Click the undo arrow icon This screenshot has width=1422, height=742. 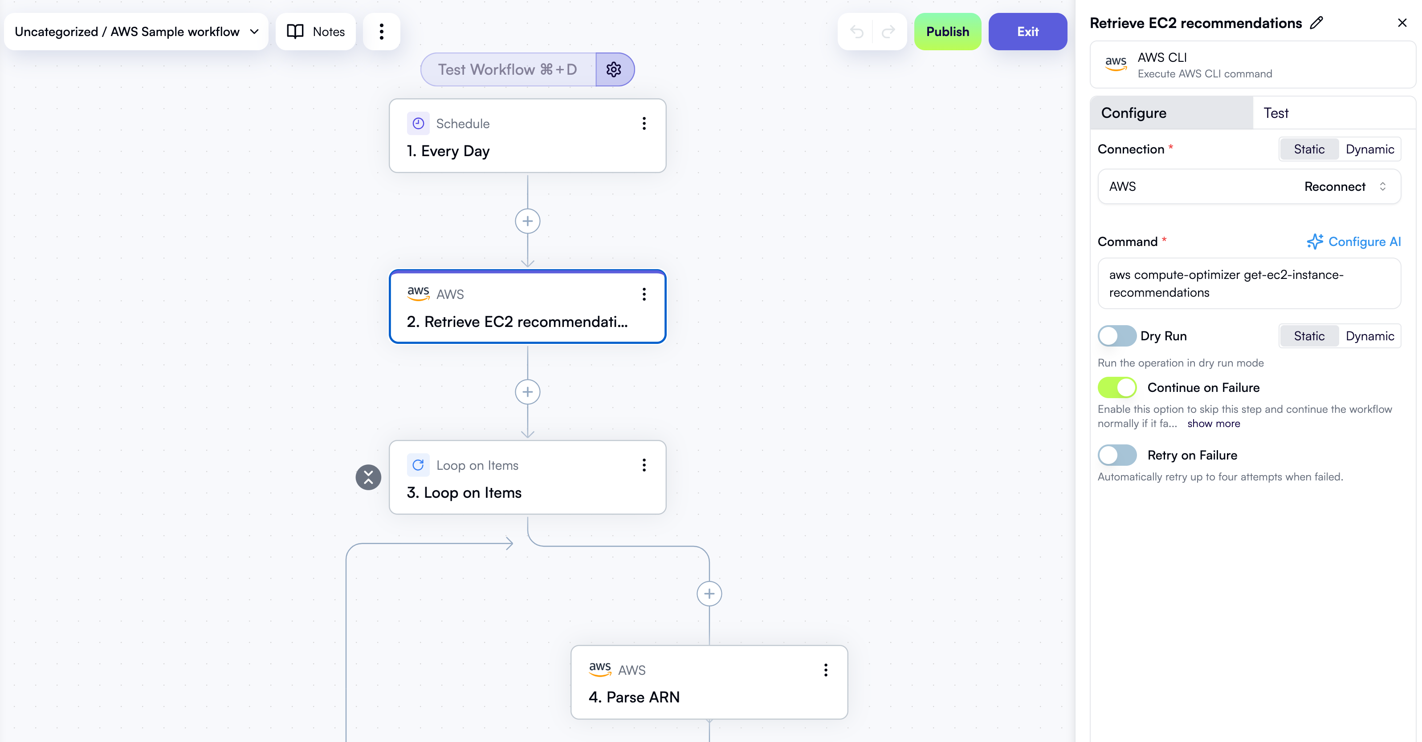857,32
